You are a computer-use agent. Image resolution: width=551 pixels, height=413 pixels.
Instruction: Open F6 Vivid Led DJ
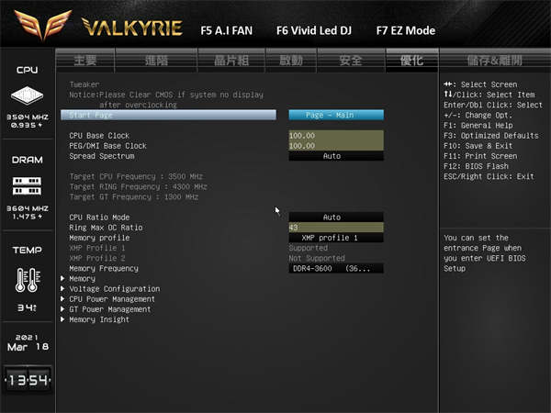coord(314,30)
